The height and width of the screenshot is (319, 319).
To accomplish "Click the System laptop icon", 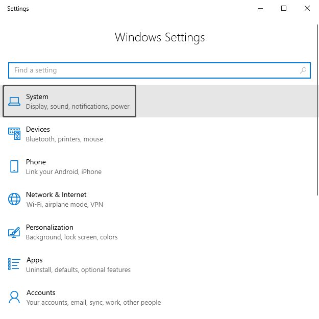I will pos(14,102).
